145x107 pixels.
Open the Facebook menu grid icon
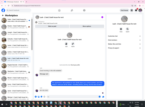click(x=132, y=10)
